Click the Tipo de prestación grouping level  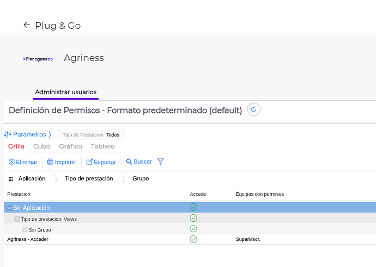tap(89, 179)
